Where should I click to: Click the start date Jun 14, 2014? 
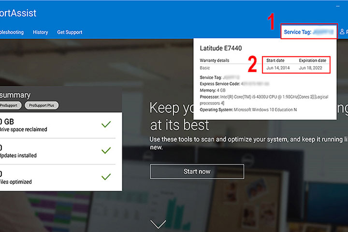point(278,68)
